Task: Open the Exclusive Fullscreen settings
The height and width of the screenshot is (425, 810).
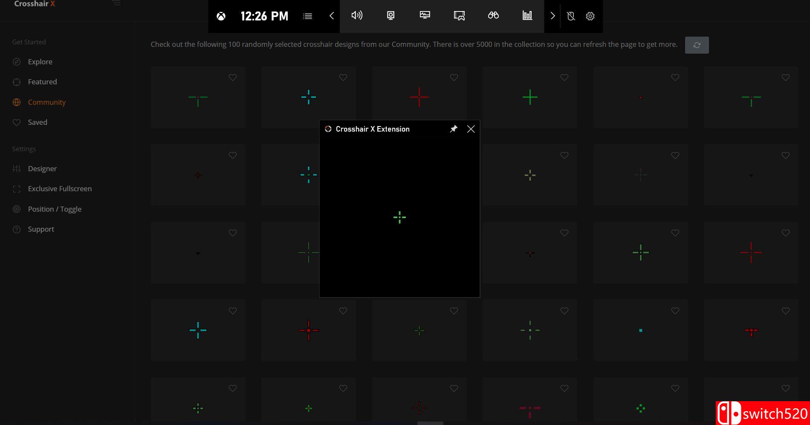Action: coord(60,189)
